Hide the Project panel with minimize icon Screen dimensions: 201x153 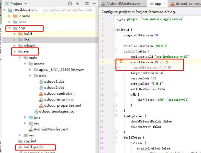[94, 3]
